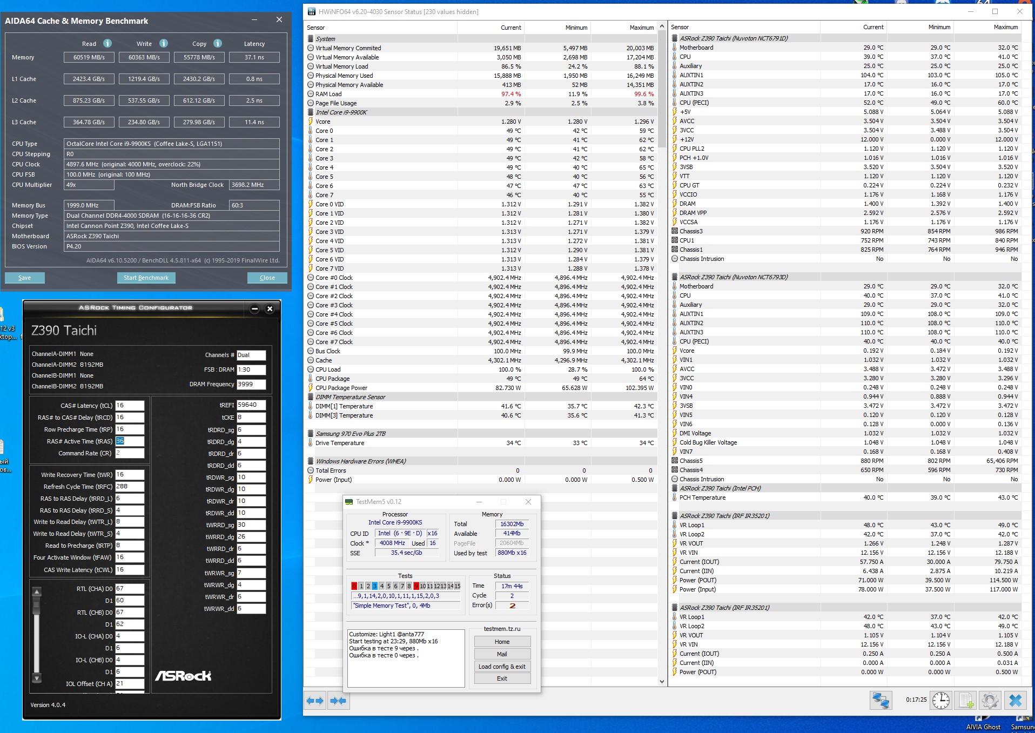Click the circle icon beside RAM Load row
The height and width of the screenshot is (733, 1035).
311,94
